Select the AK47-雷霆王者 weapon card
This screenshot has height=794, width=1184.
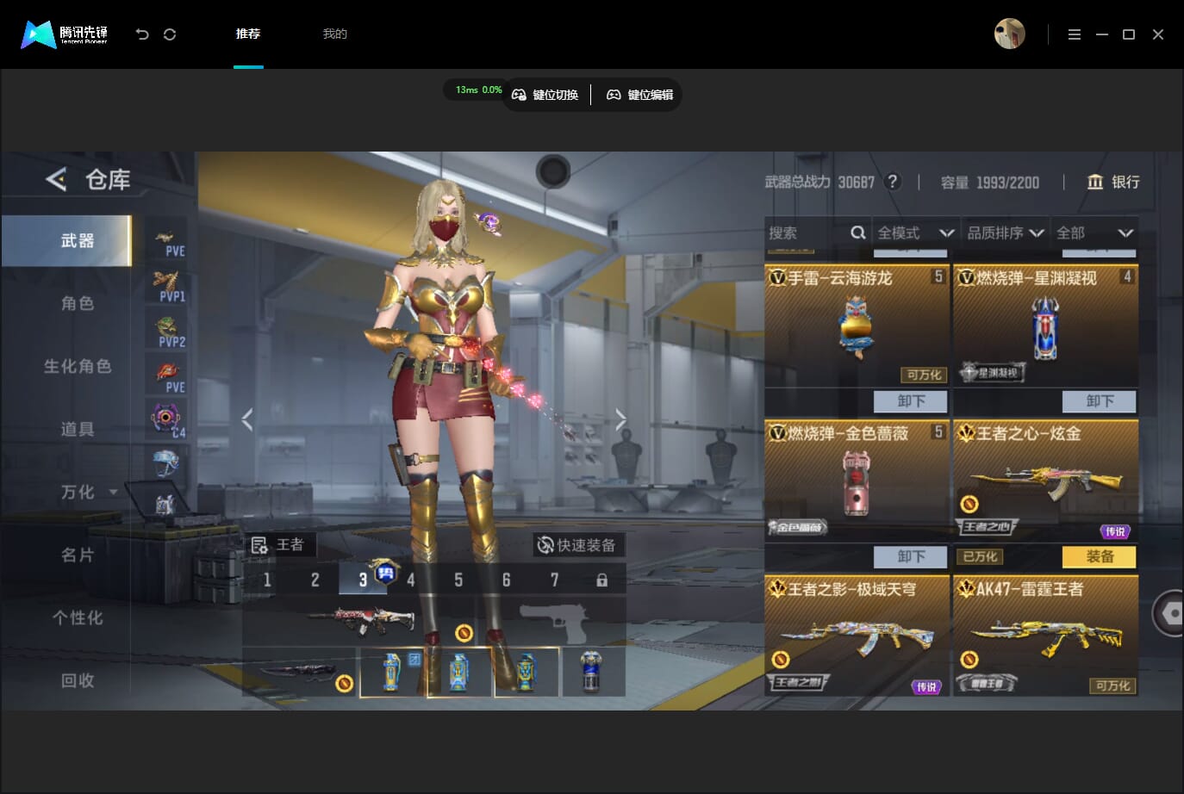1045,636
